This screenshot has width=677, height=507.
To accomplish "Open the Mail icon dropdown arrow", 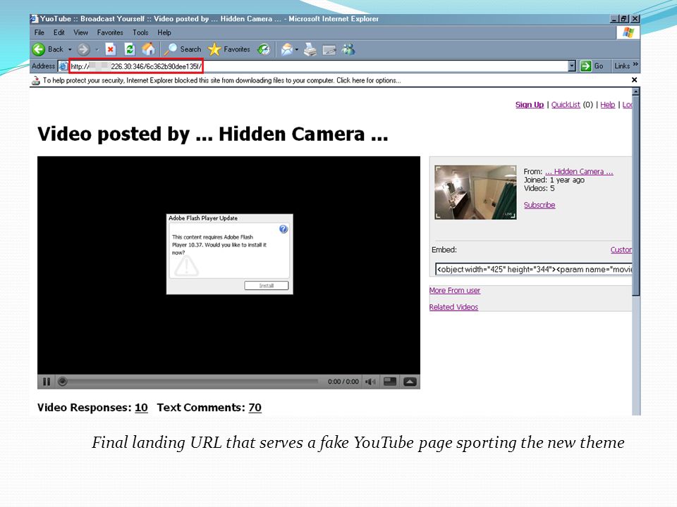I will pos(297,49).
